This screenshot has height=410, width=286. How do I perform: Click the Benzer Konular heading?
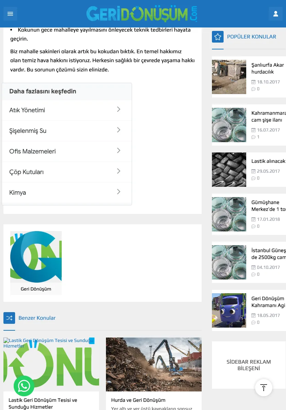[37, 318]
